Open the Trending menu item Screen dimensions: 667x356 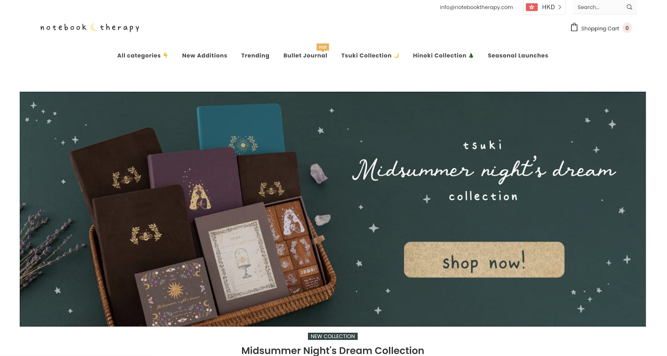point(255,55)
